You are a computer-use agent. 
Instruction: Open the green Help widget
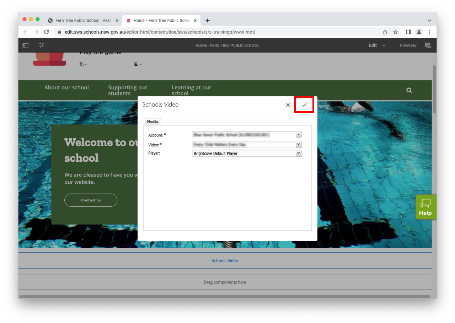[x=425, y=207]
